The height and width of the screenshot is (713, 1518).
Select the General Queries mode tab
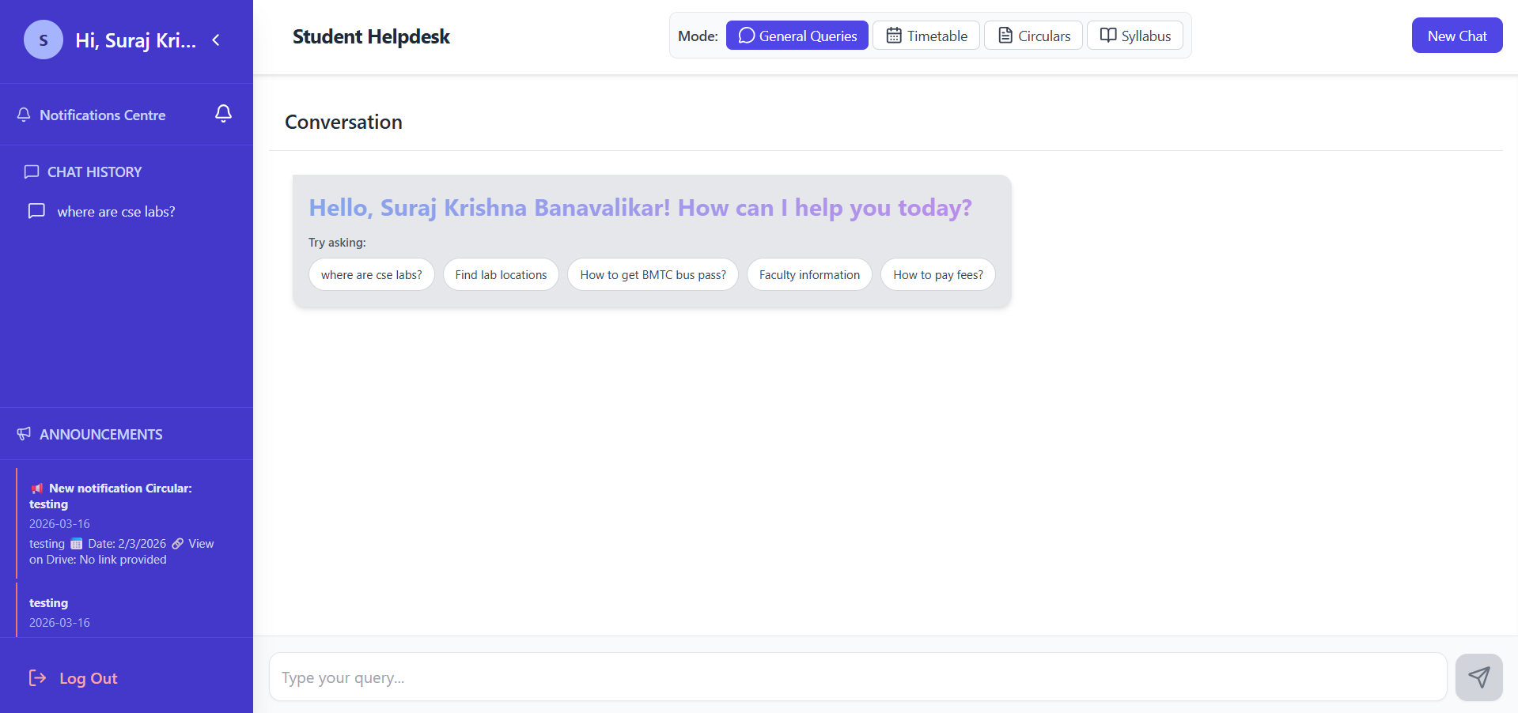pos(797,35)
